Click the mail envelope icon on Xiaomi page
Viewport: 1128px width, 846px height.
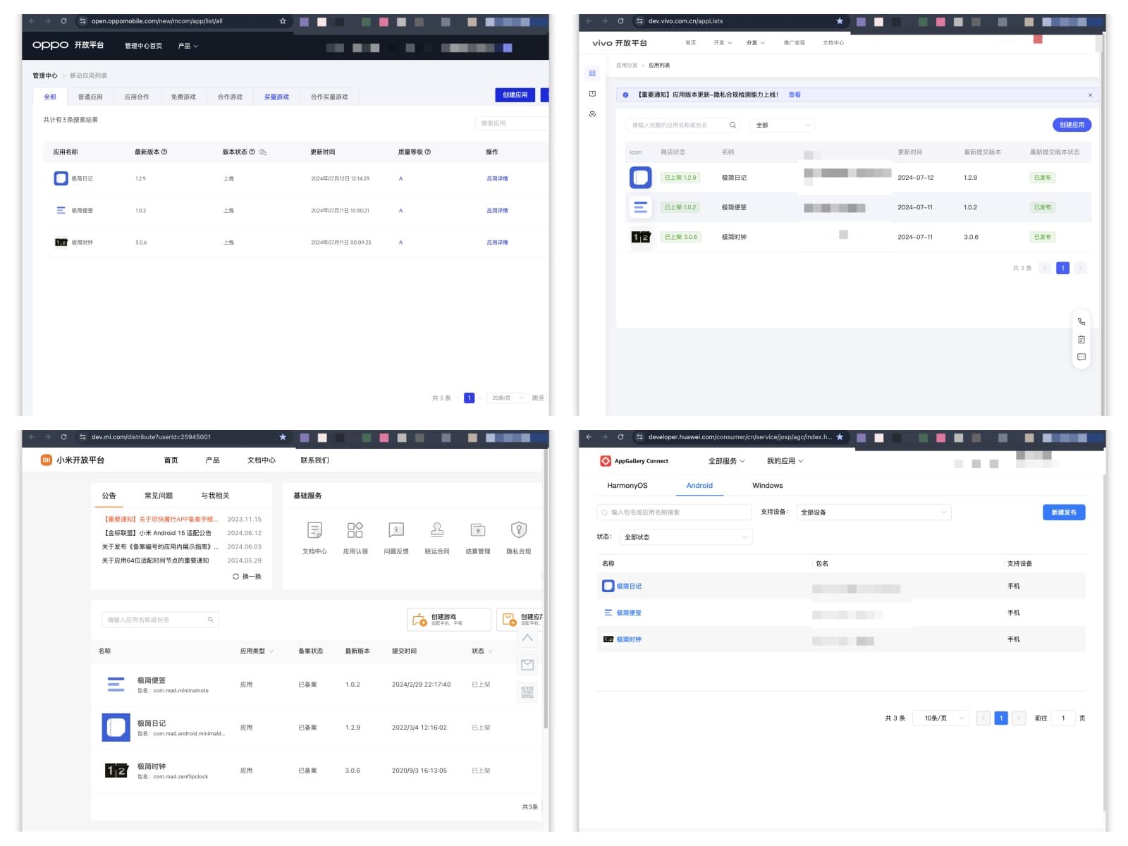(x=527, y=665)
